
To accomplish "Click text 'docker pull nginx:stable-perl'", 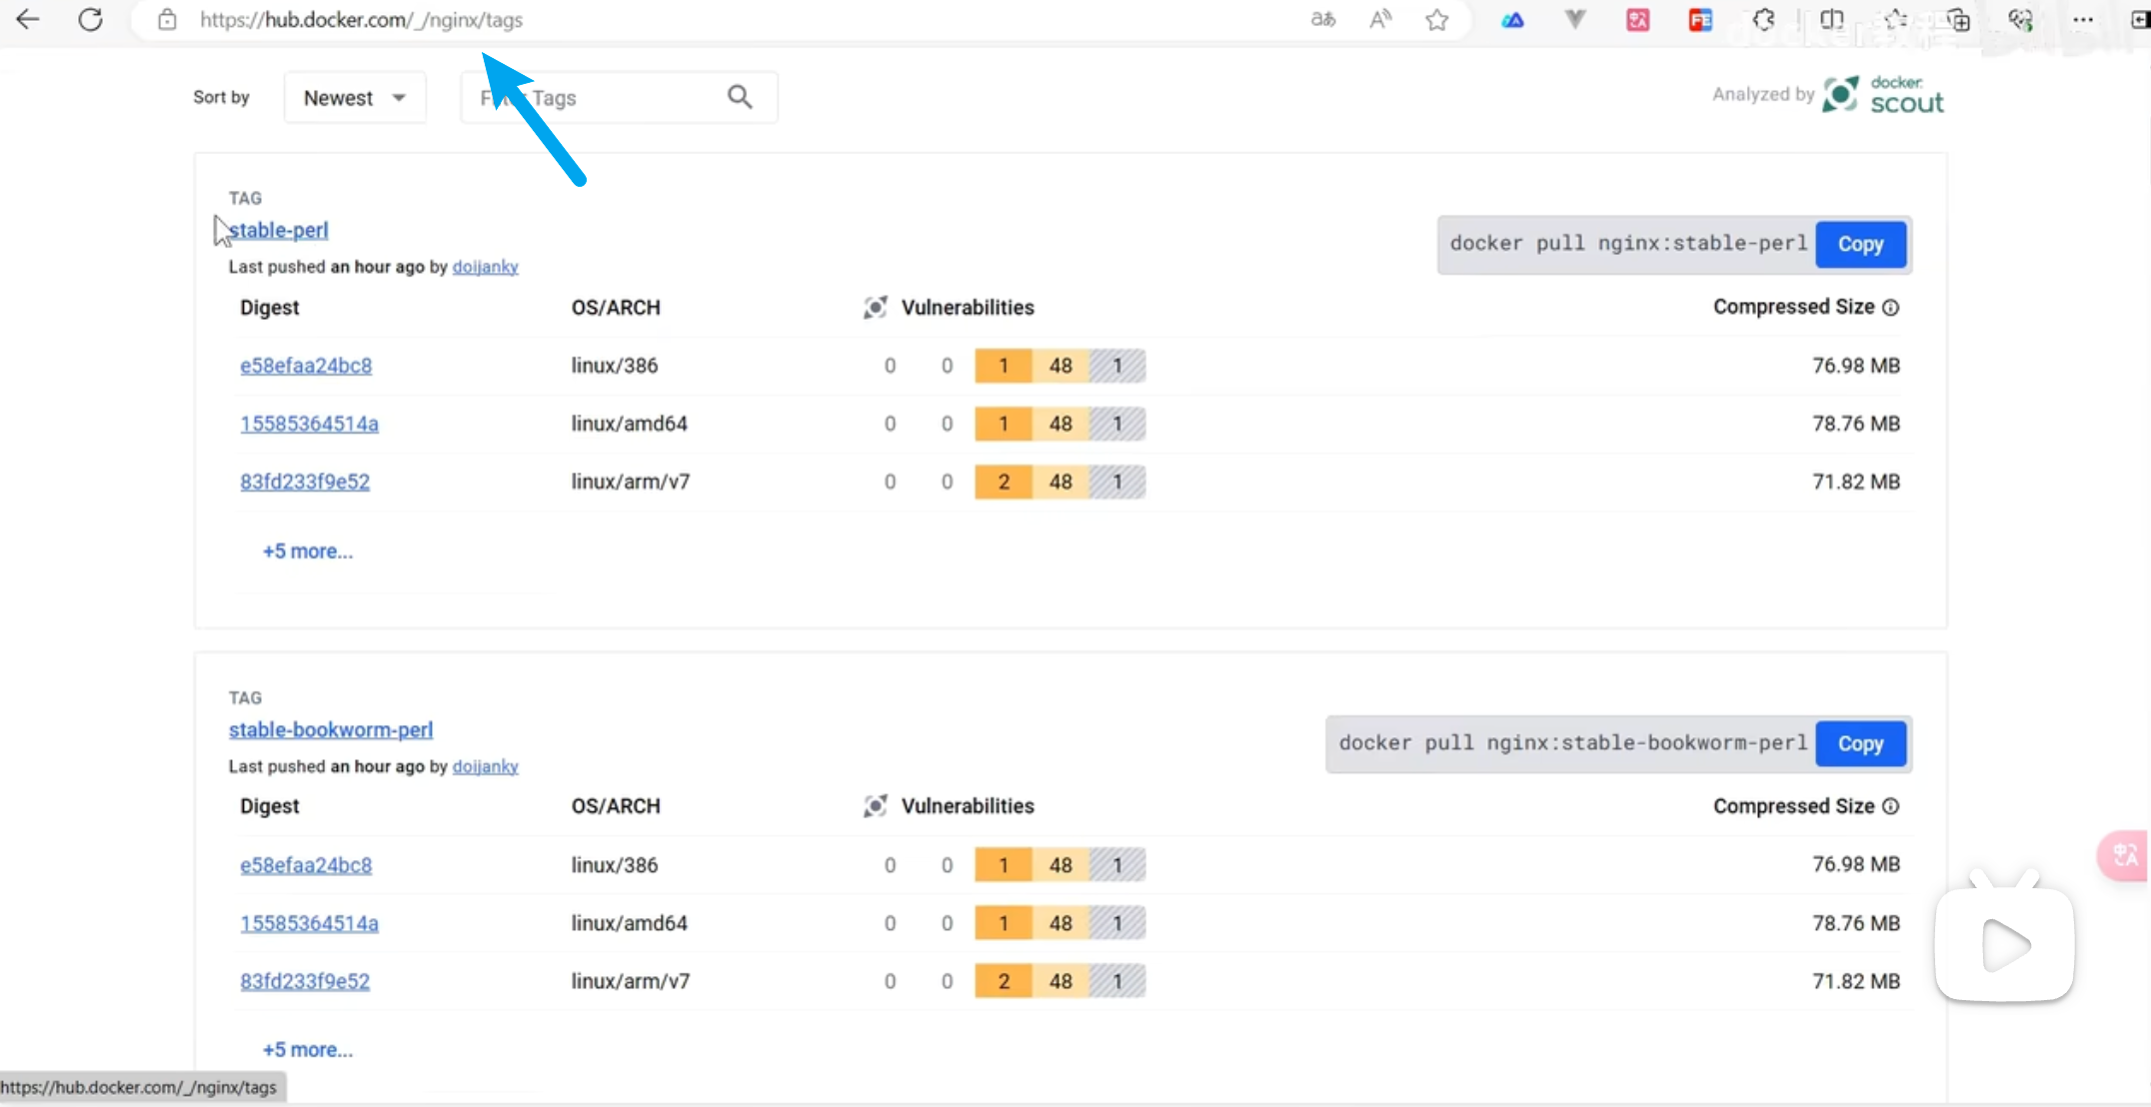I will coord(1628,244).
